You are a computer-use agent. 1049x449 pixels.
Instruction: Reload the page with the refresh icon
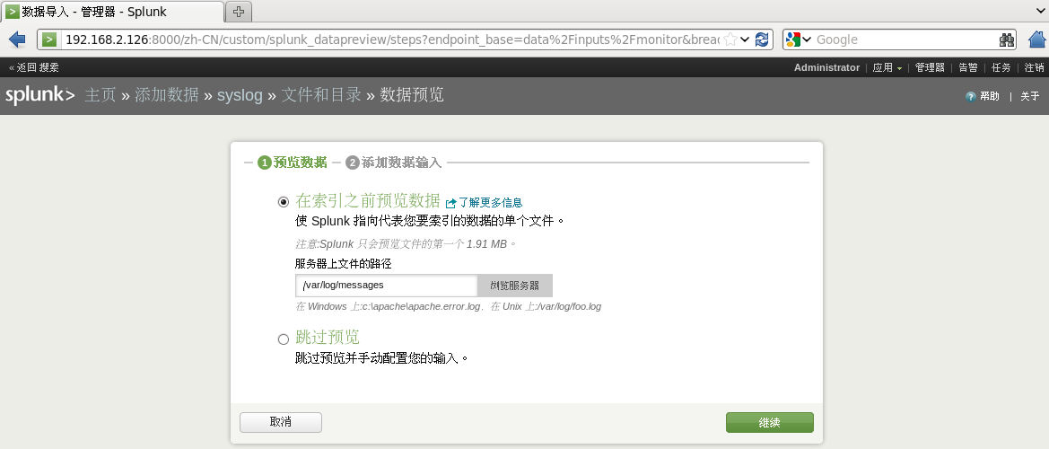pos(761,40)
